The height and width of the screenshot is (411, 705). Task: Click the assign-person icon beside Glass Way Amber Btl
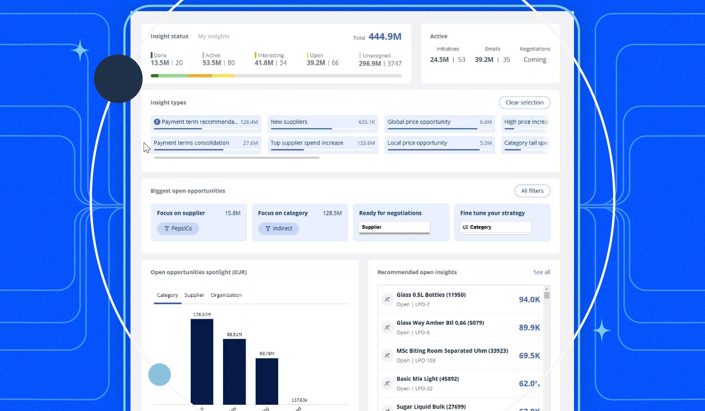pyautogui.click(x=387, y=327)
